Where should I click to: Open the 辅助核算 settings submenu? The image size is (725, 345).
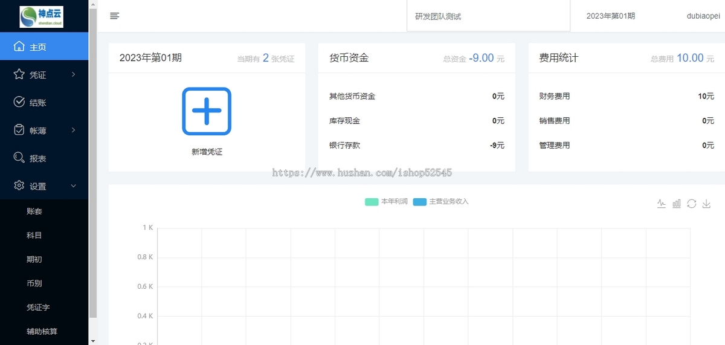point(44,332)
